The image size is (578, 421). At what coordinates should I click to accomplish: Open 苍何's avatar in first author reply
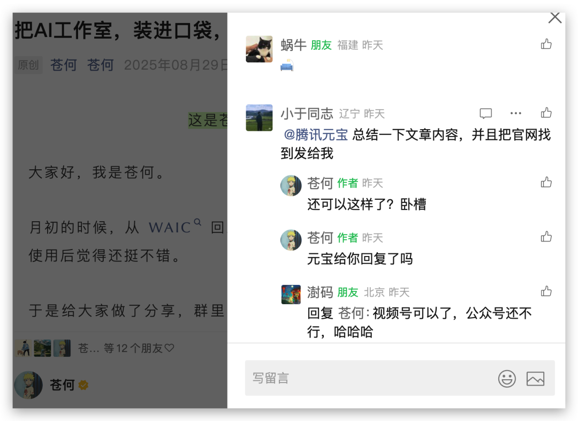point(291,186)
